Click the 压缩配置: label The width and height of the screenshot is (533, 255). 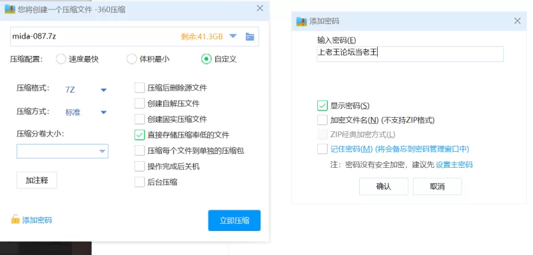click(x=26, y=59)
